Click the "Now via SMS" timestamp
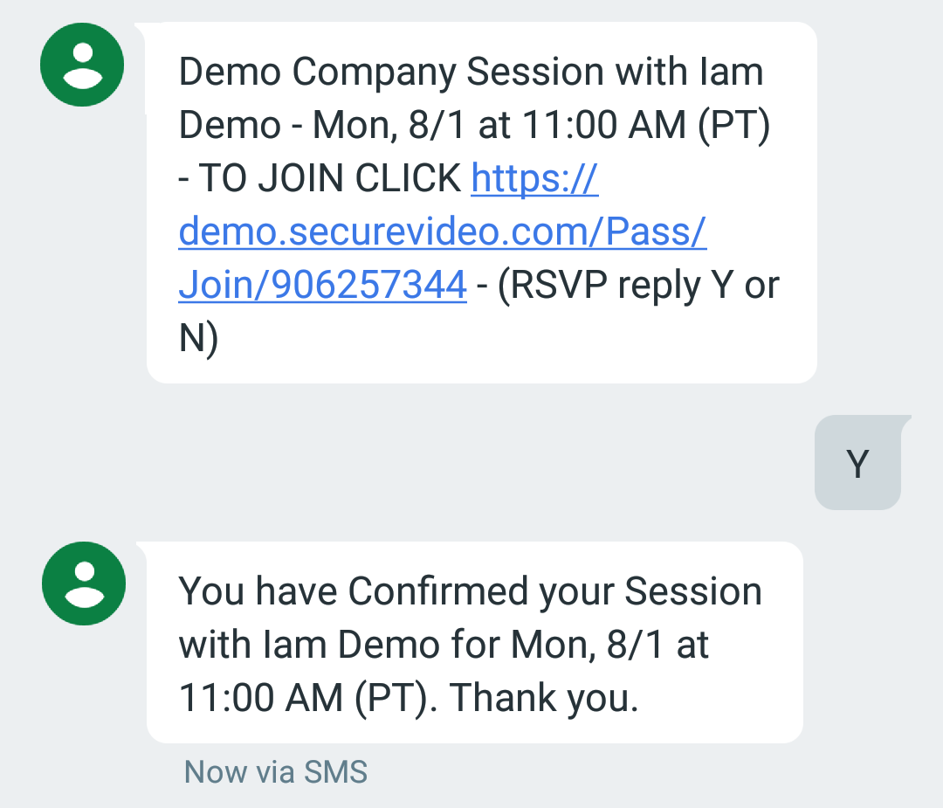 tap(275, 772)
